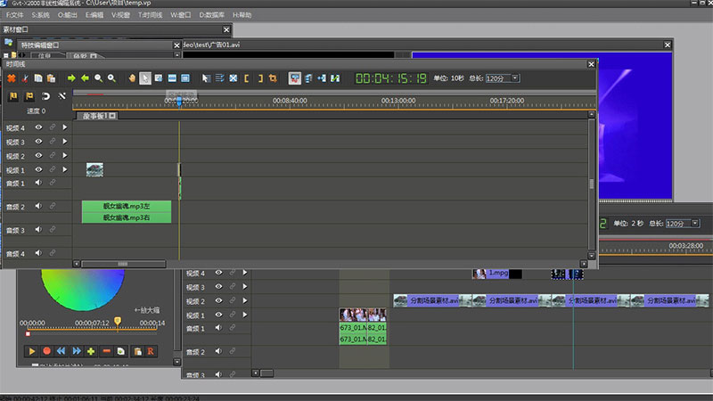The image size is (713, 401).
Task: Click the first zoom magnifier icon
Action: 98,78
